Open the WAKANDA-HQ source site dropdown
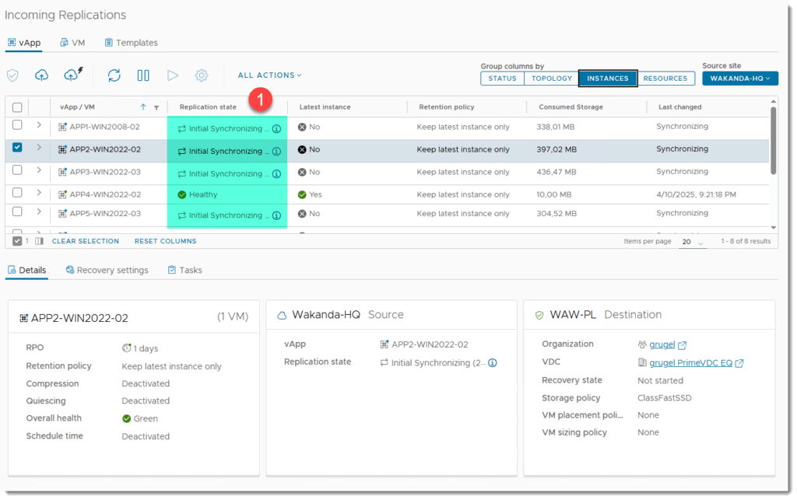Viewport: 797px width, 500px height. click(x=739, y=79)
